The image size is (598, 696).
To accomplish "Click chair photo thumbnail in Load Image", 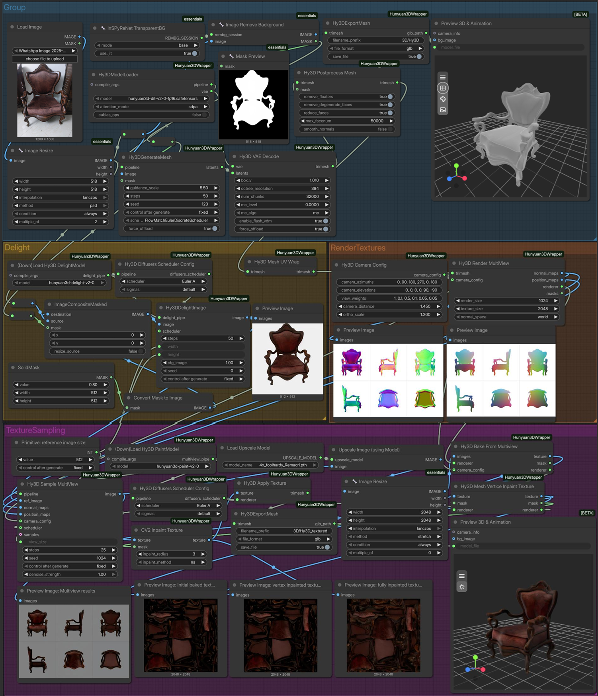I will tap(45, 100).
